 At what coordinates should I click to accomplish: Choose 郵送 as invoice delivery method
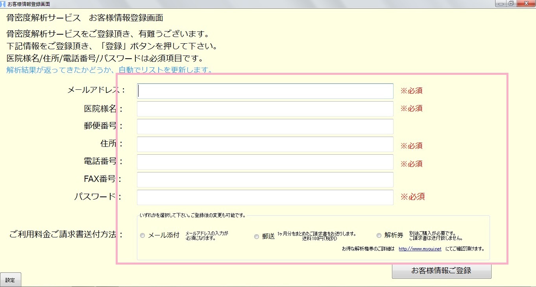point(257,237)
